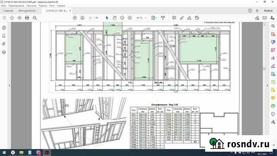Zoom out with the minus icon

122,18
